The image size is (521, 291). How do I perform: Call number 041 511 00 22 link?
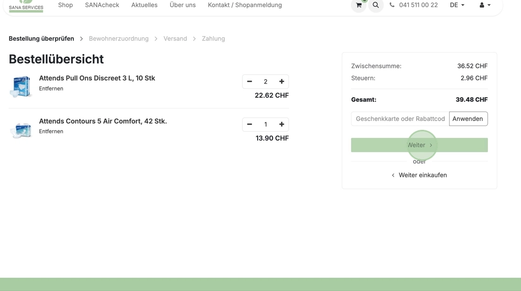[x=418, y=5]
